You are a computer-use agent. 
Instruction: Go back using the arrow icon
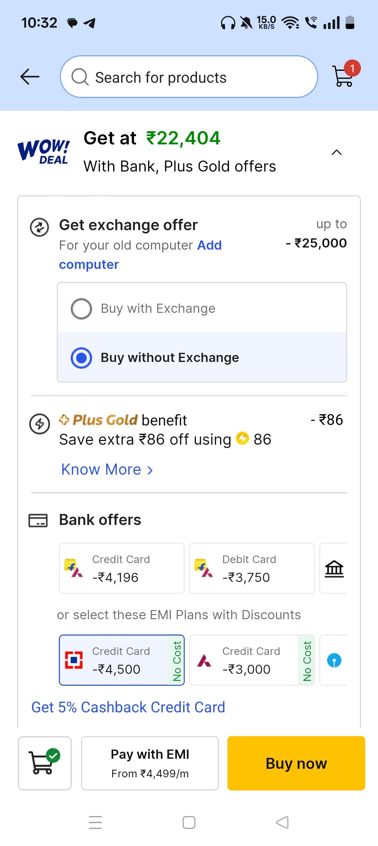(30, 77)
